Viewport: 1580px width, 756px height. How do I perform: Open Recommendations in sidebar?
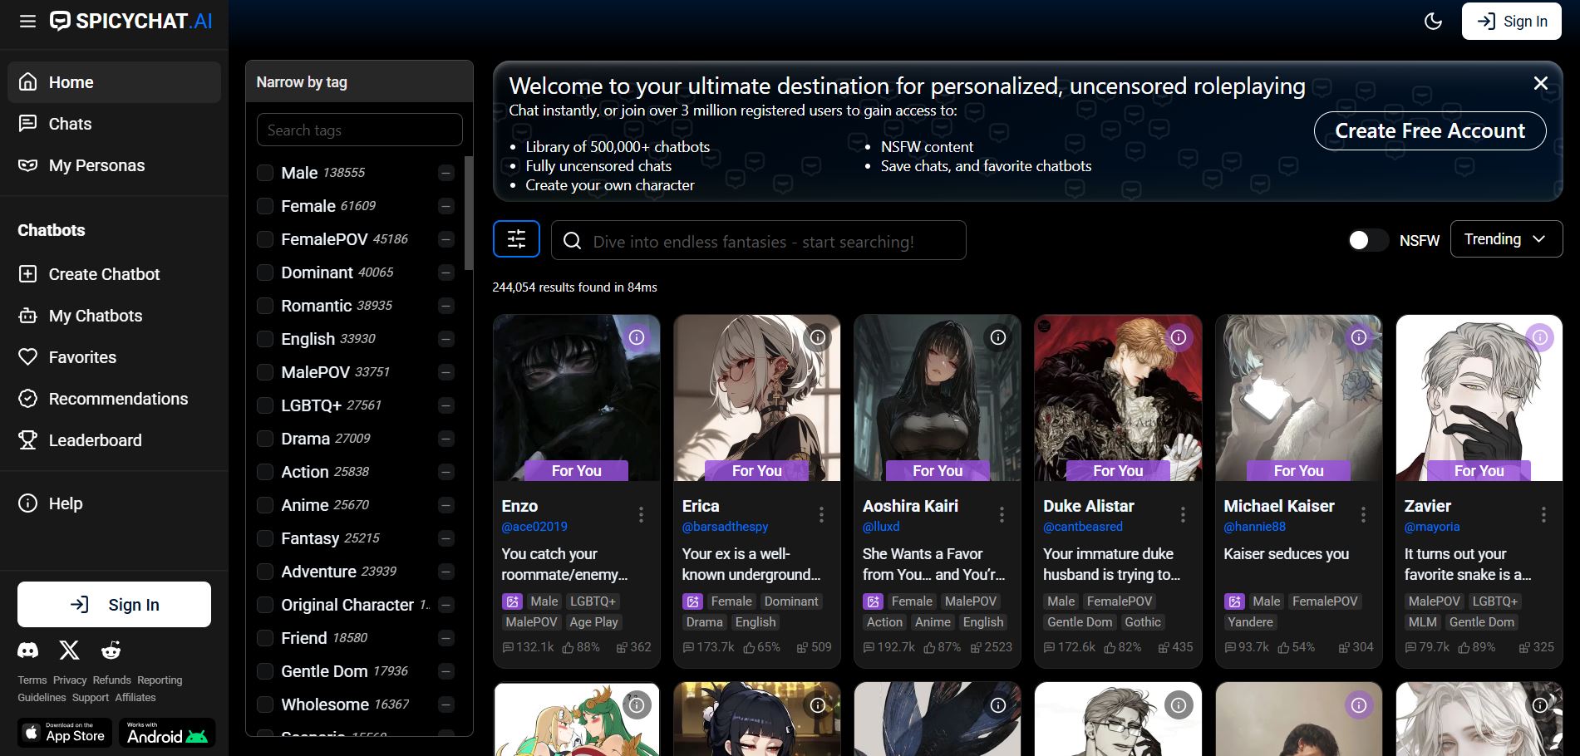pos(115,399)
